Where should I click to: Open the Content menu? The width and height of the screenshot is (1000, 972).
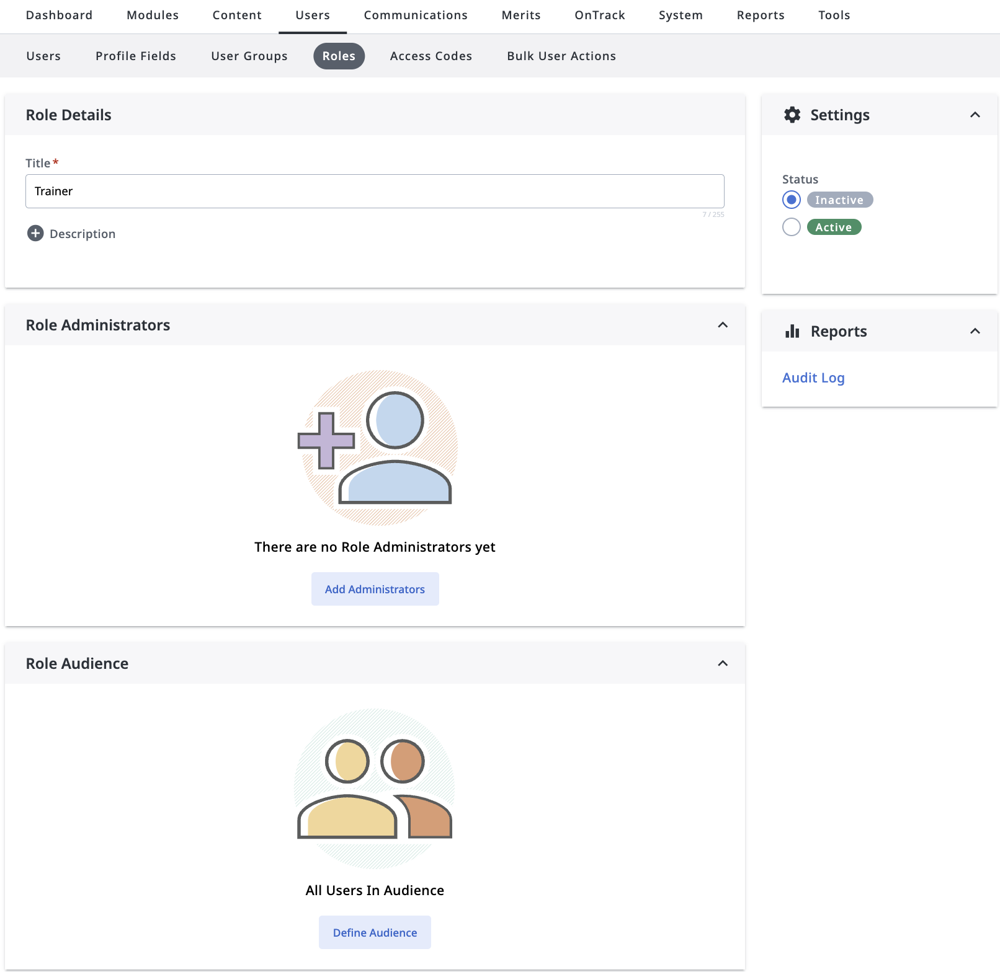(x=237, y=15)
